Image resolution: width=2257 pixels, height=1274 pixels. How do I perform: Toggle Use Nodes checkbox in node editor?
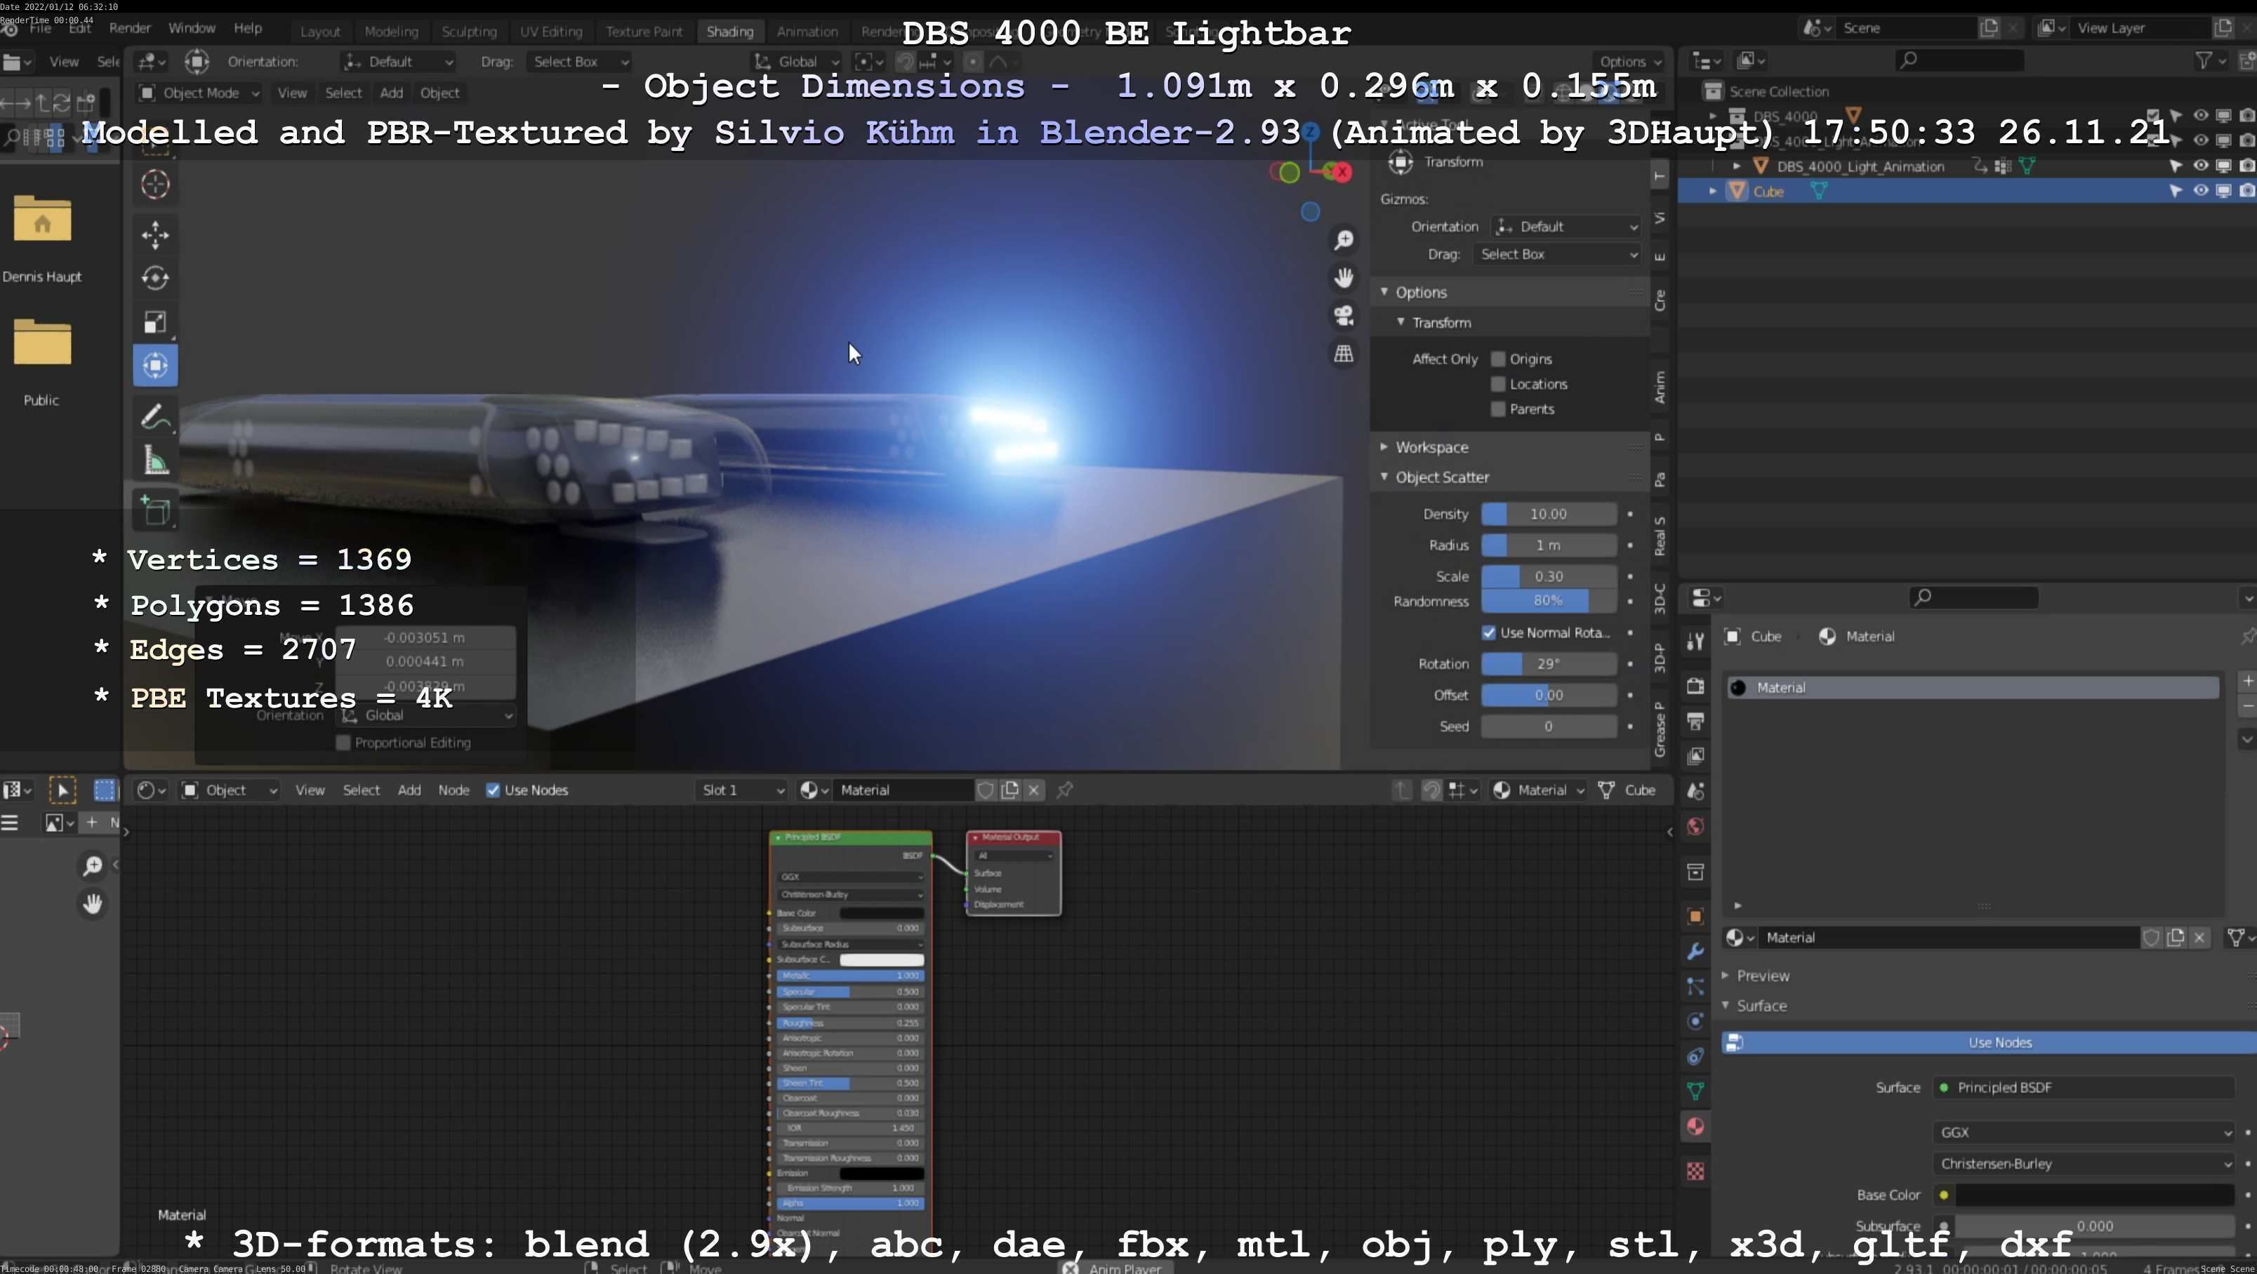point(494,790)
